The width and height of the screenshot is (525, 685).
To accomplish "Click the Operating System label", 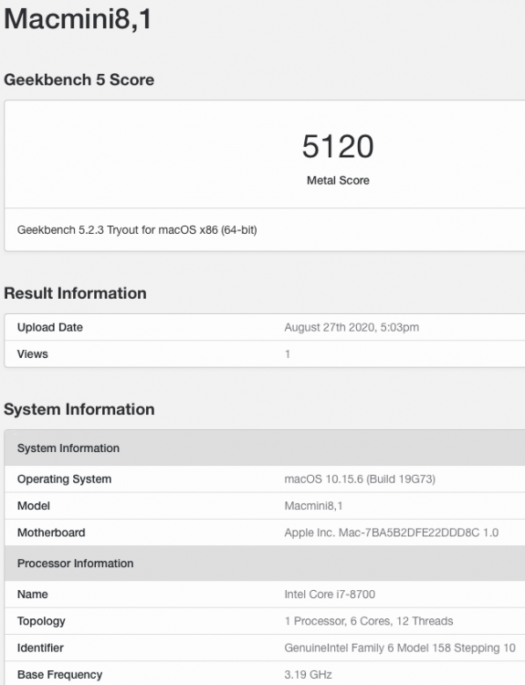I will 64,479.
